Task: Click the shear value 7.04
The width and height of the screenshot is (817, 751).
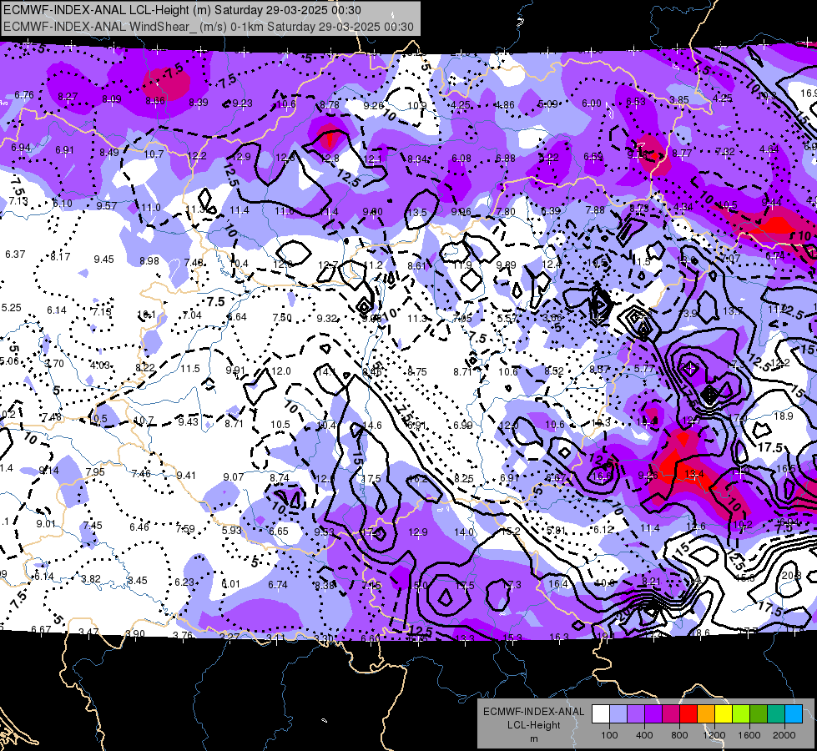Action: 192,315
